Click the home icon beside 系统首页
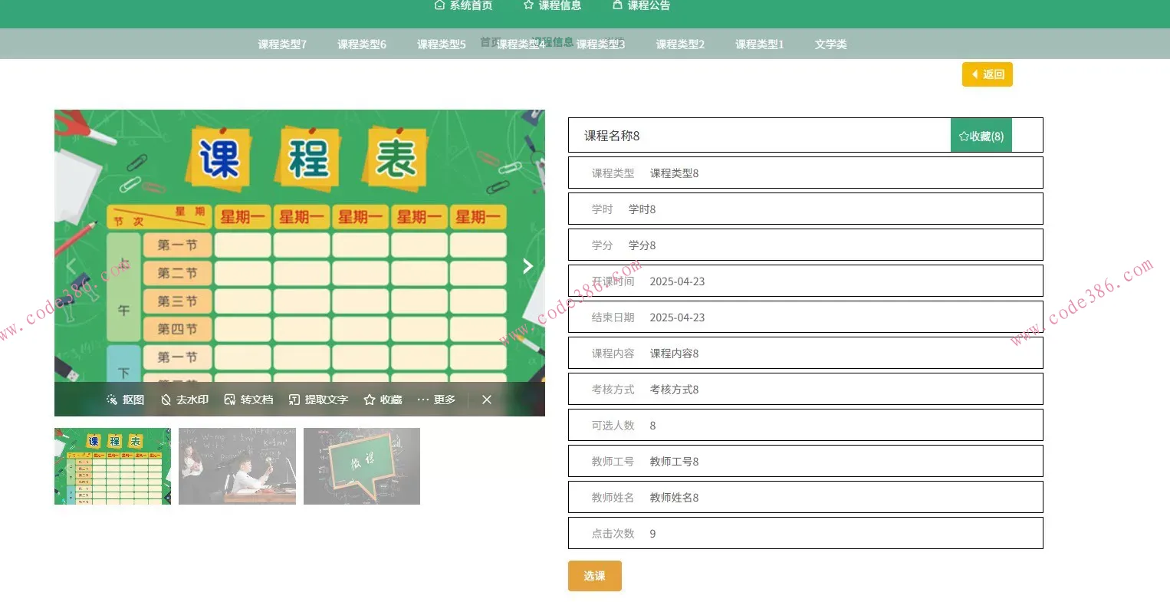Viewport: 1170px width, 602px height. click(x=439, y=5)
